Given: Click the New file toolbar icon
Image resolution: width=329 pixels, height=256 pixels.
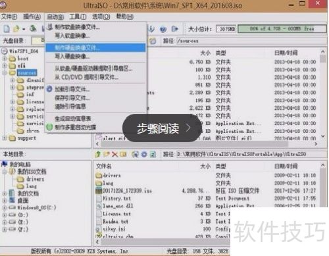Looking at the screenshot, I should (7, 28).
